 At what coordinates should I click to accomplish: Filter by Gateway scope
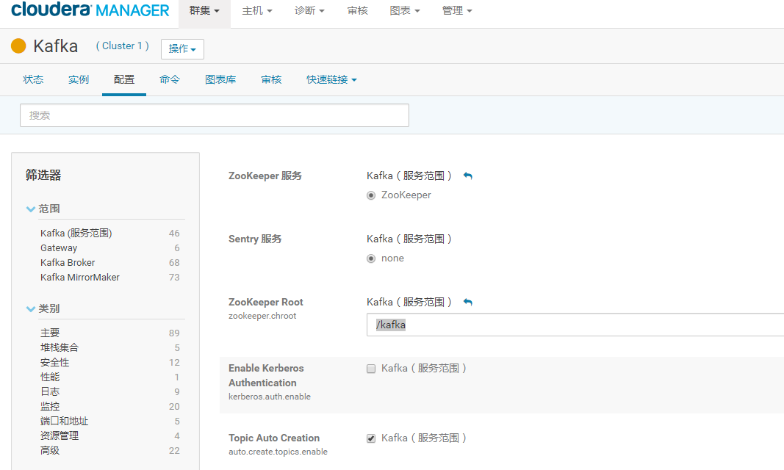coord(59,247)
